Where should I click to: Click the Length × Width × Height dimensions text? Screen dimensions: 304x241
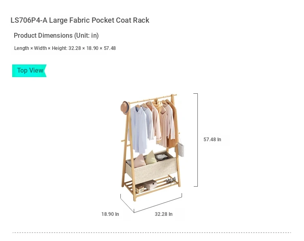point(65,48)
